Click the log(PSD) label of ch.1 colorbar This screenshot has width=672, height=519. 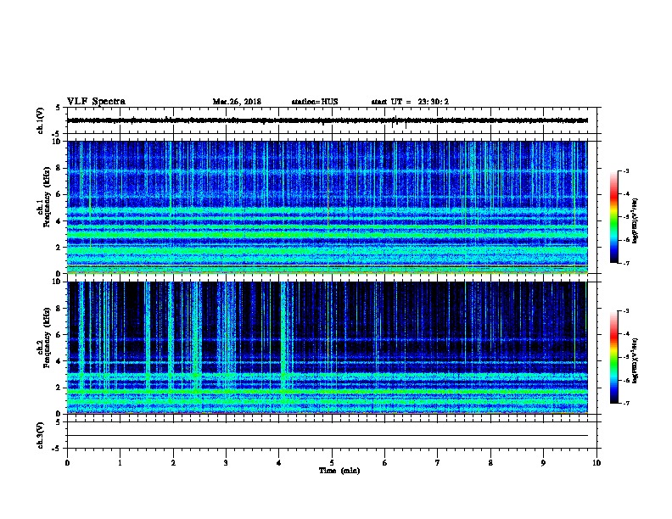point(636,220)
